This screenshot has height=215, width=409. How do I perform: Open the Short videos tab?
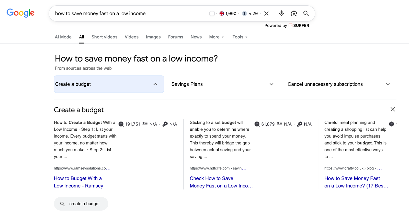[104, 37]
